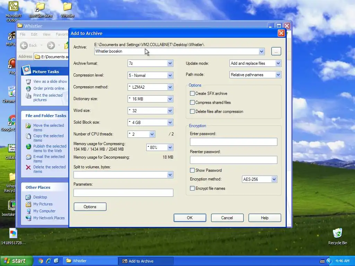The height and width of the screenshot is (266, 355).
Task: Click the Reenter password field
Action: 233,160
